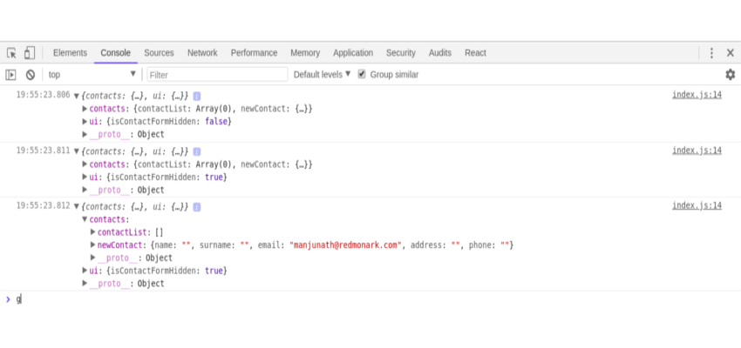Click the info badge on first log object
This screenshot has height=348, width=741.
(x=197, y=96)
